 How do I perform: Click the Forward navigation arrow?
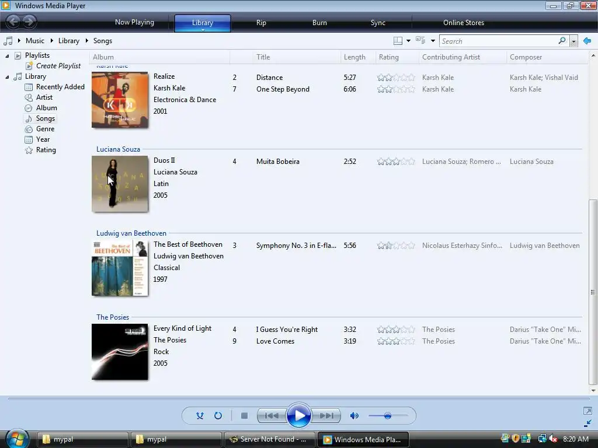pos(29,22)
